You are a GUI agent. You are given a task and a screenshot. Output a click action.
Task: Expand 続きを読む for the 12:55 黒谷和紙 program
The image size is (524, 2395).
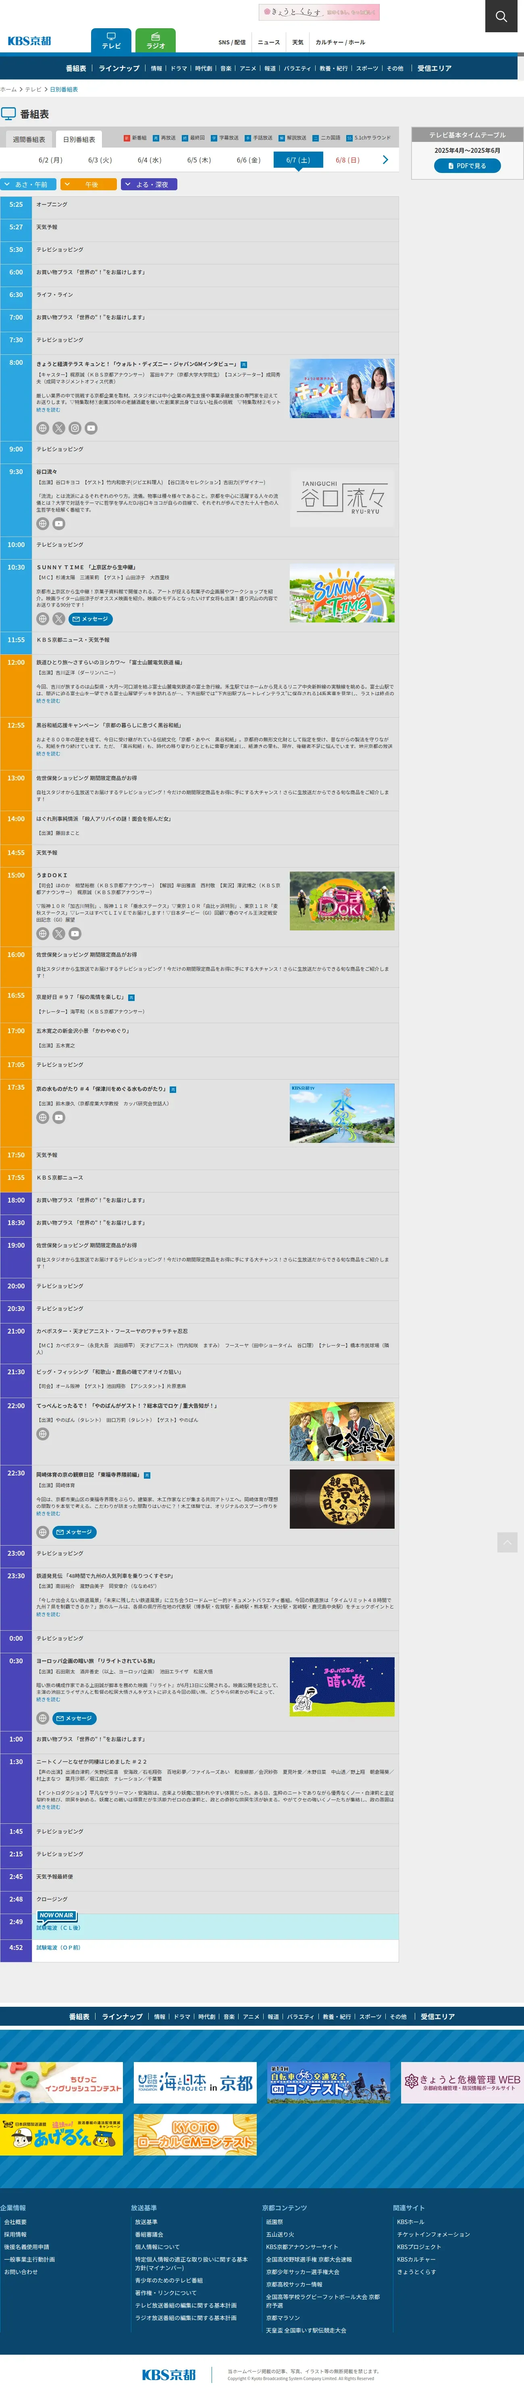[48, 754]
